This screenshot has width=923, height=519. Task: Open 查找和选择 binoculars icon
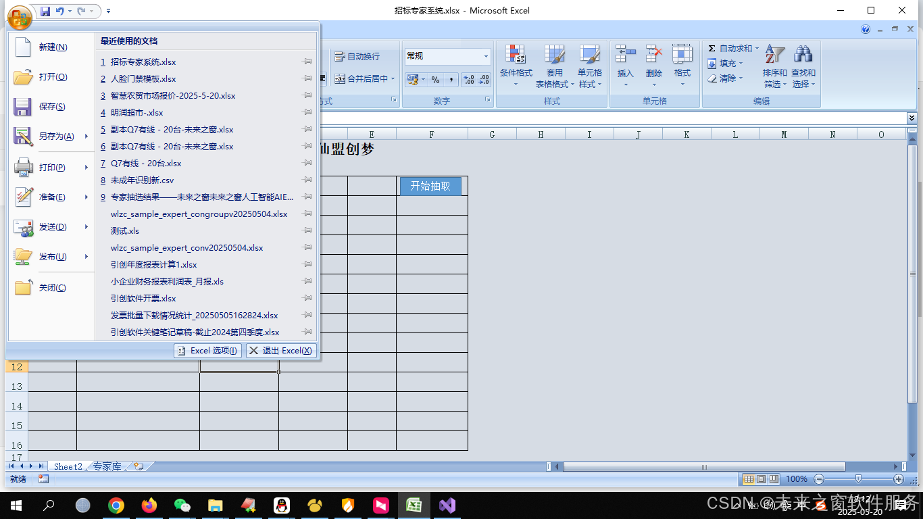pos(803,66)
